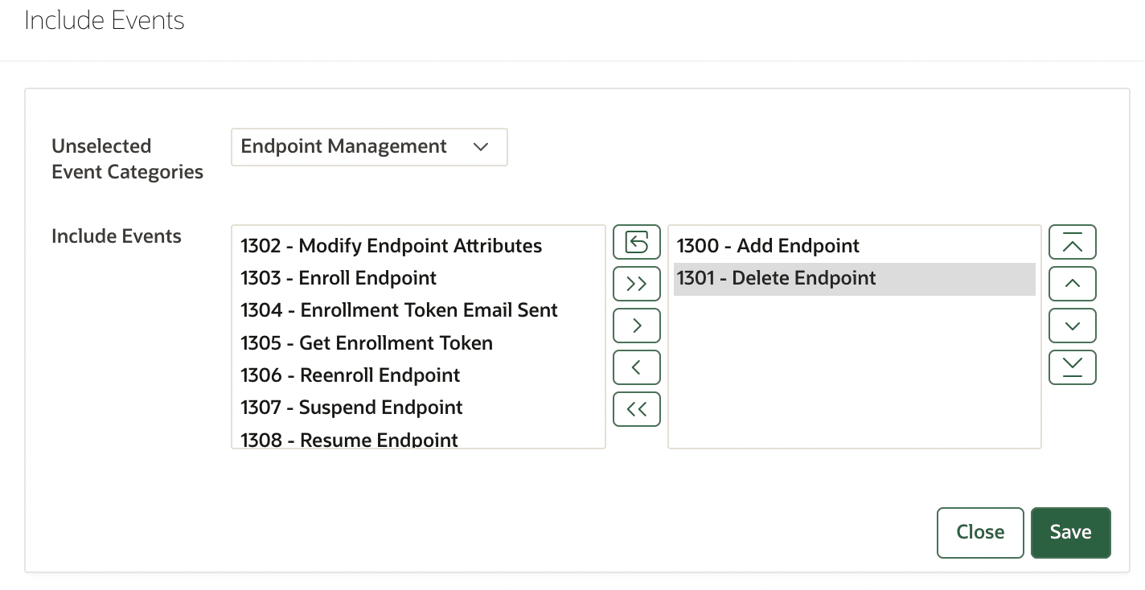The height and width of the screenshot is (590, 1145).
Task: Select 1303 - Enroll Endpoint
Action: point(339,277)
